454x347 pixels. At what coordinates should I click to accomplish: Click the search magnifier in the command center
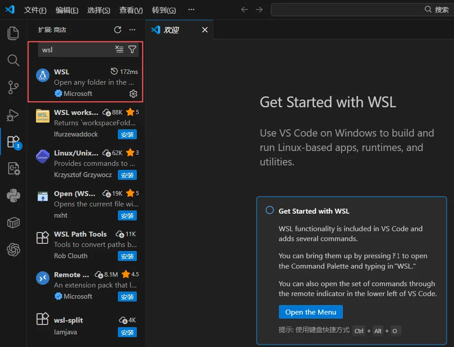(x=428, y=9)
